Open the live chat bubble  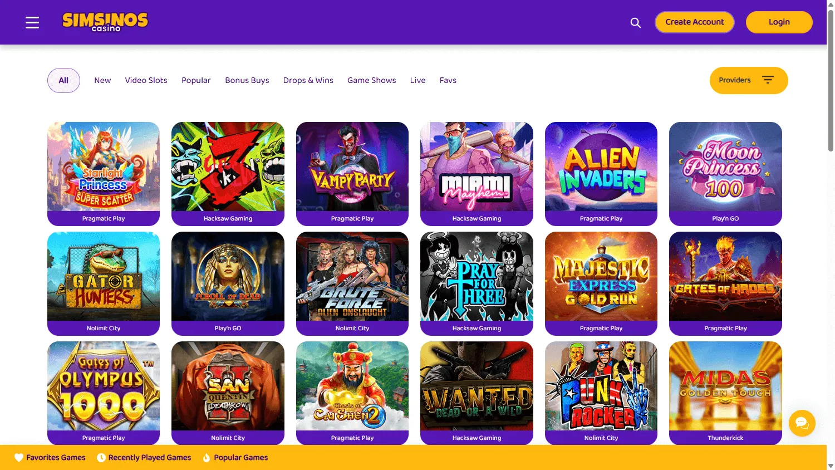pos(802,423)
